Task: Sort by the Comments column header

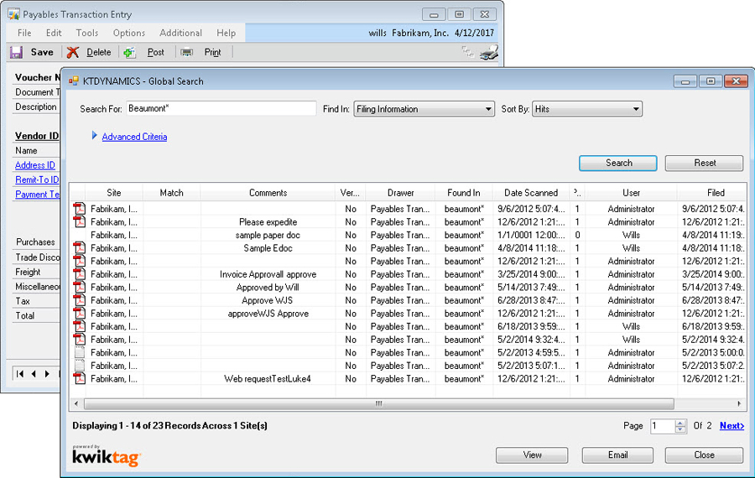Action: coord(268,193)
